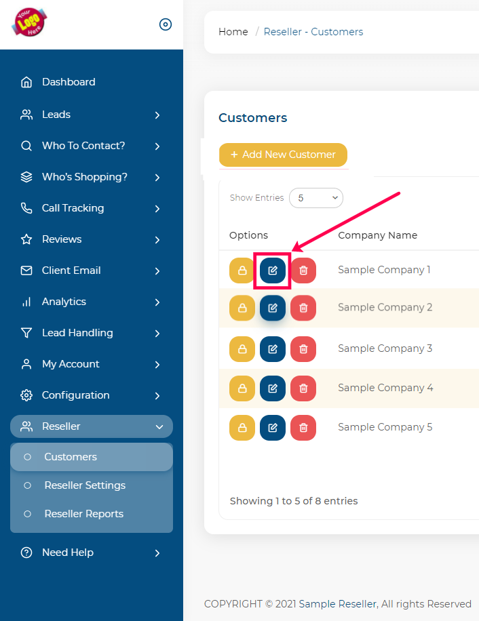The width and height of the screenshot is (479, 621).
Task: Expand the Leads menu chevron
Action: [x=157, y=115]
